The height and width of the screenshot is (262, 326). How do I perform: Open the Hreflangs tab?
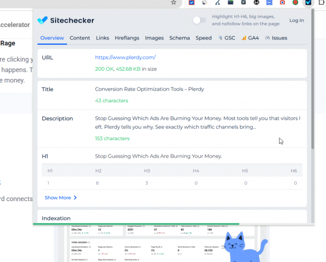click(127, 38)
